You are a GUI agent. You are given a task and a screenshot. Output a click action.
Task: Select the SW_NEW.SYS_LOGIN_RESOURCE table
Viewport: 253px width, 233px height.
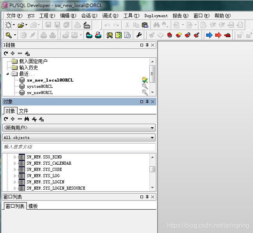tap(56, 188)
